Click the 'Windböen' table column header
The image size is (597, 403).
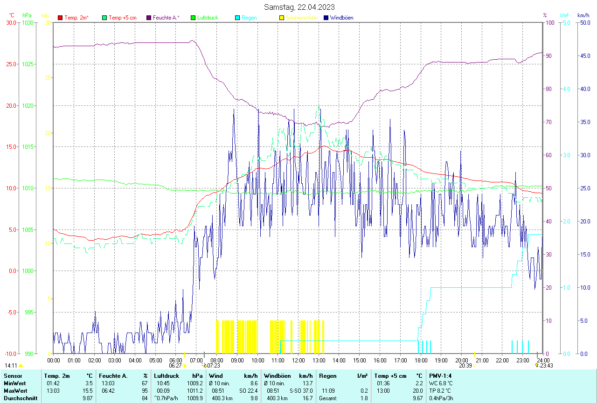(x=276, y=375)
